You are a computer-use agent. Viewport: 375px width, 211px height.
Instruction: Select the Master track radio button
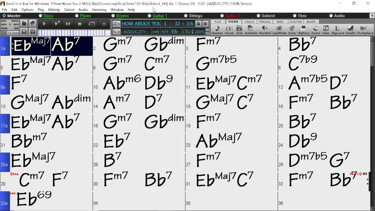tap(4, 16)
